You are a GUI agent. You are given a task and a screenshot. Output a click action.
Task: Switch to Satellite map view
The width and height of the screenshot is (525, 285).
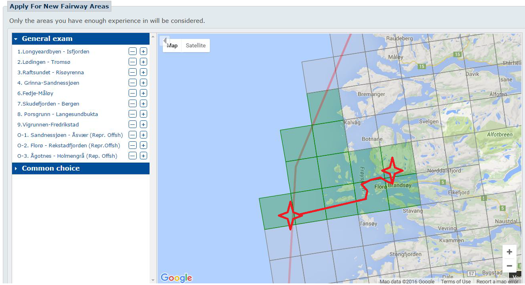[195, 45]
